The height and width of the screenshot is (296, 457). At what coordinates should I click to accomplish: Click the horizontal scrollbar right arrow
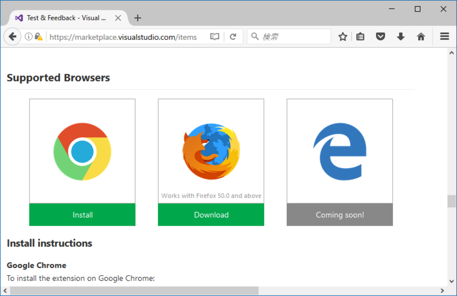click(443, 291)
